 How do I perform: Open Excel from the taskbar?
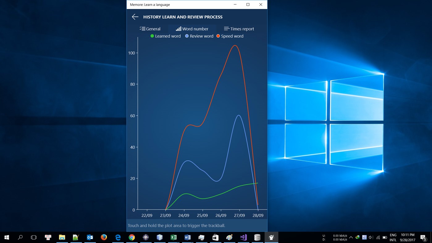pos(173,237)
